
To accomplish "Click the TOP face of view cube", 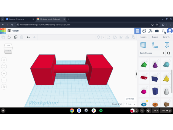I will tap(8, 46).
